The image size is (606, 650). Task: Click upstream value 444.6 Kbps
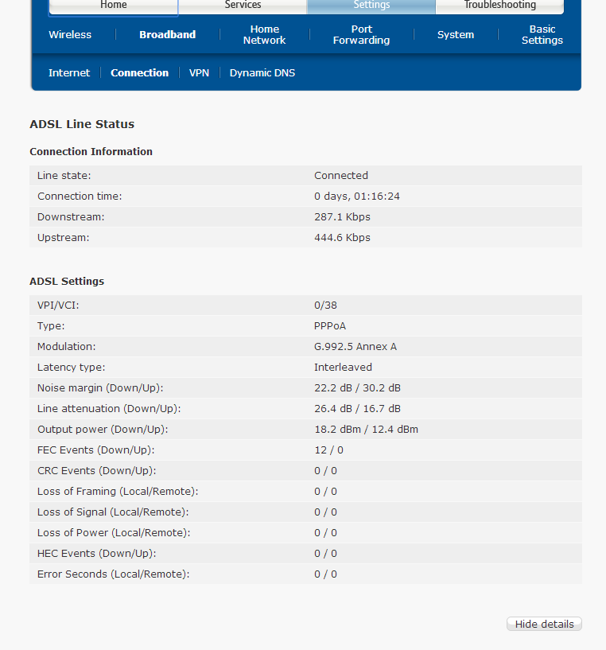[x=343, y=238]
